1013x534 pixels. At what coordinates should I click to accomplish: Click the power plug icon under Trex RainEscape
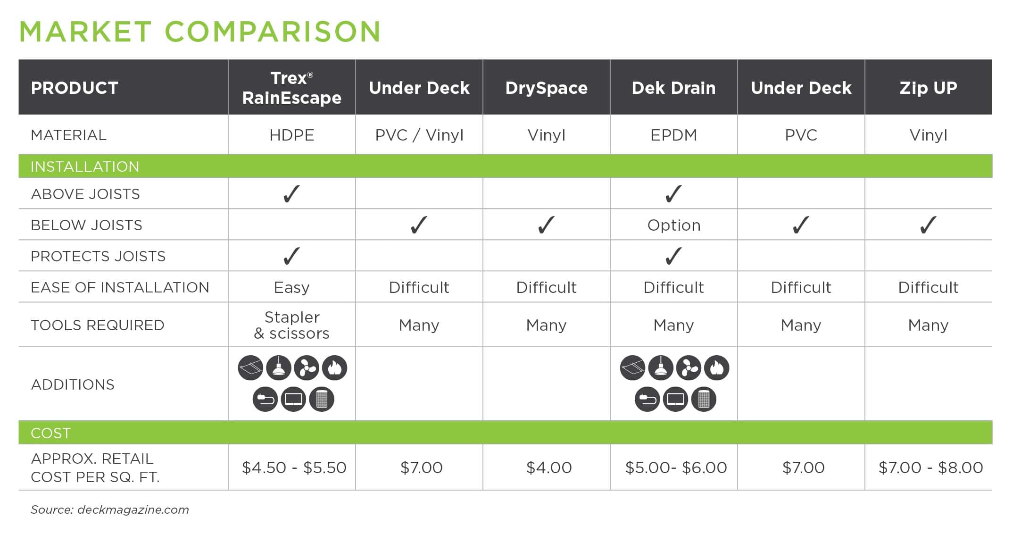click(265, 399)
